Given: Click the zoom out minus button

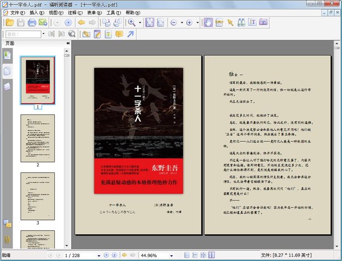Looking at the screenshot, I should pos(174,22).
